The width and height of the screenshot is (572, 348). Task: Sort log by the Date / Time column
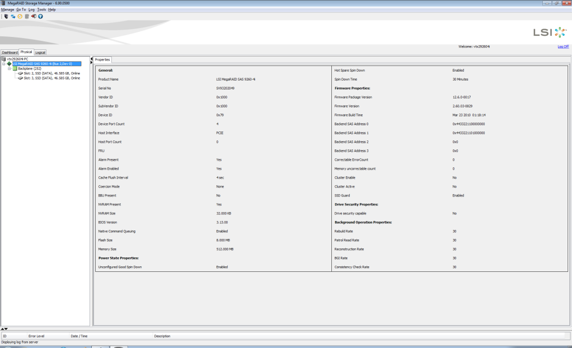(x=111, y=336)
